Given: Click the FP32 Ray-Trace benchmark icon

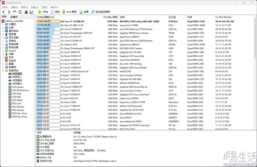Looking at the screenshot, I should tap(10, 114).
